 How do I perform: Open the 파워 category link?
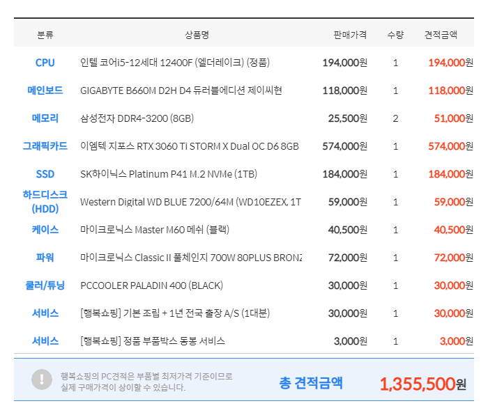pyautogui.click(x=45, y=258)
